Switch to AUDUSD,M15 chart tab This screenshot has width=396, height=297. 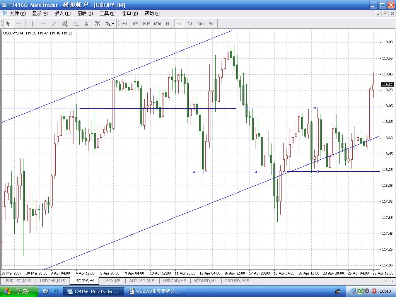(x=142, y=281)
